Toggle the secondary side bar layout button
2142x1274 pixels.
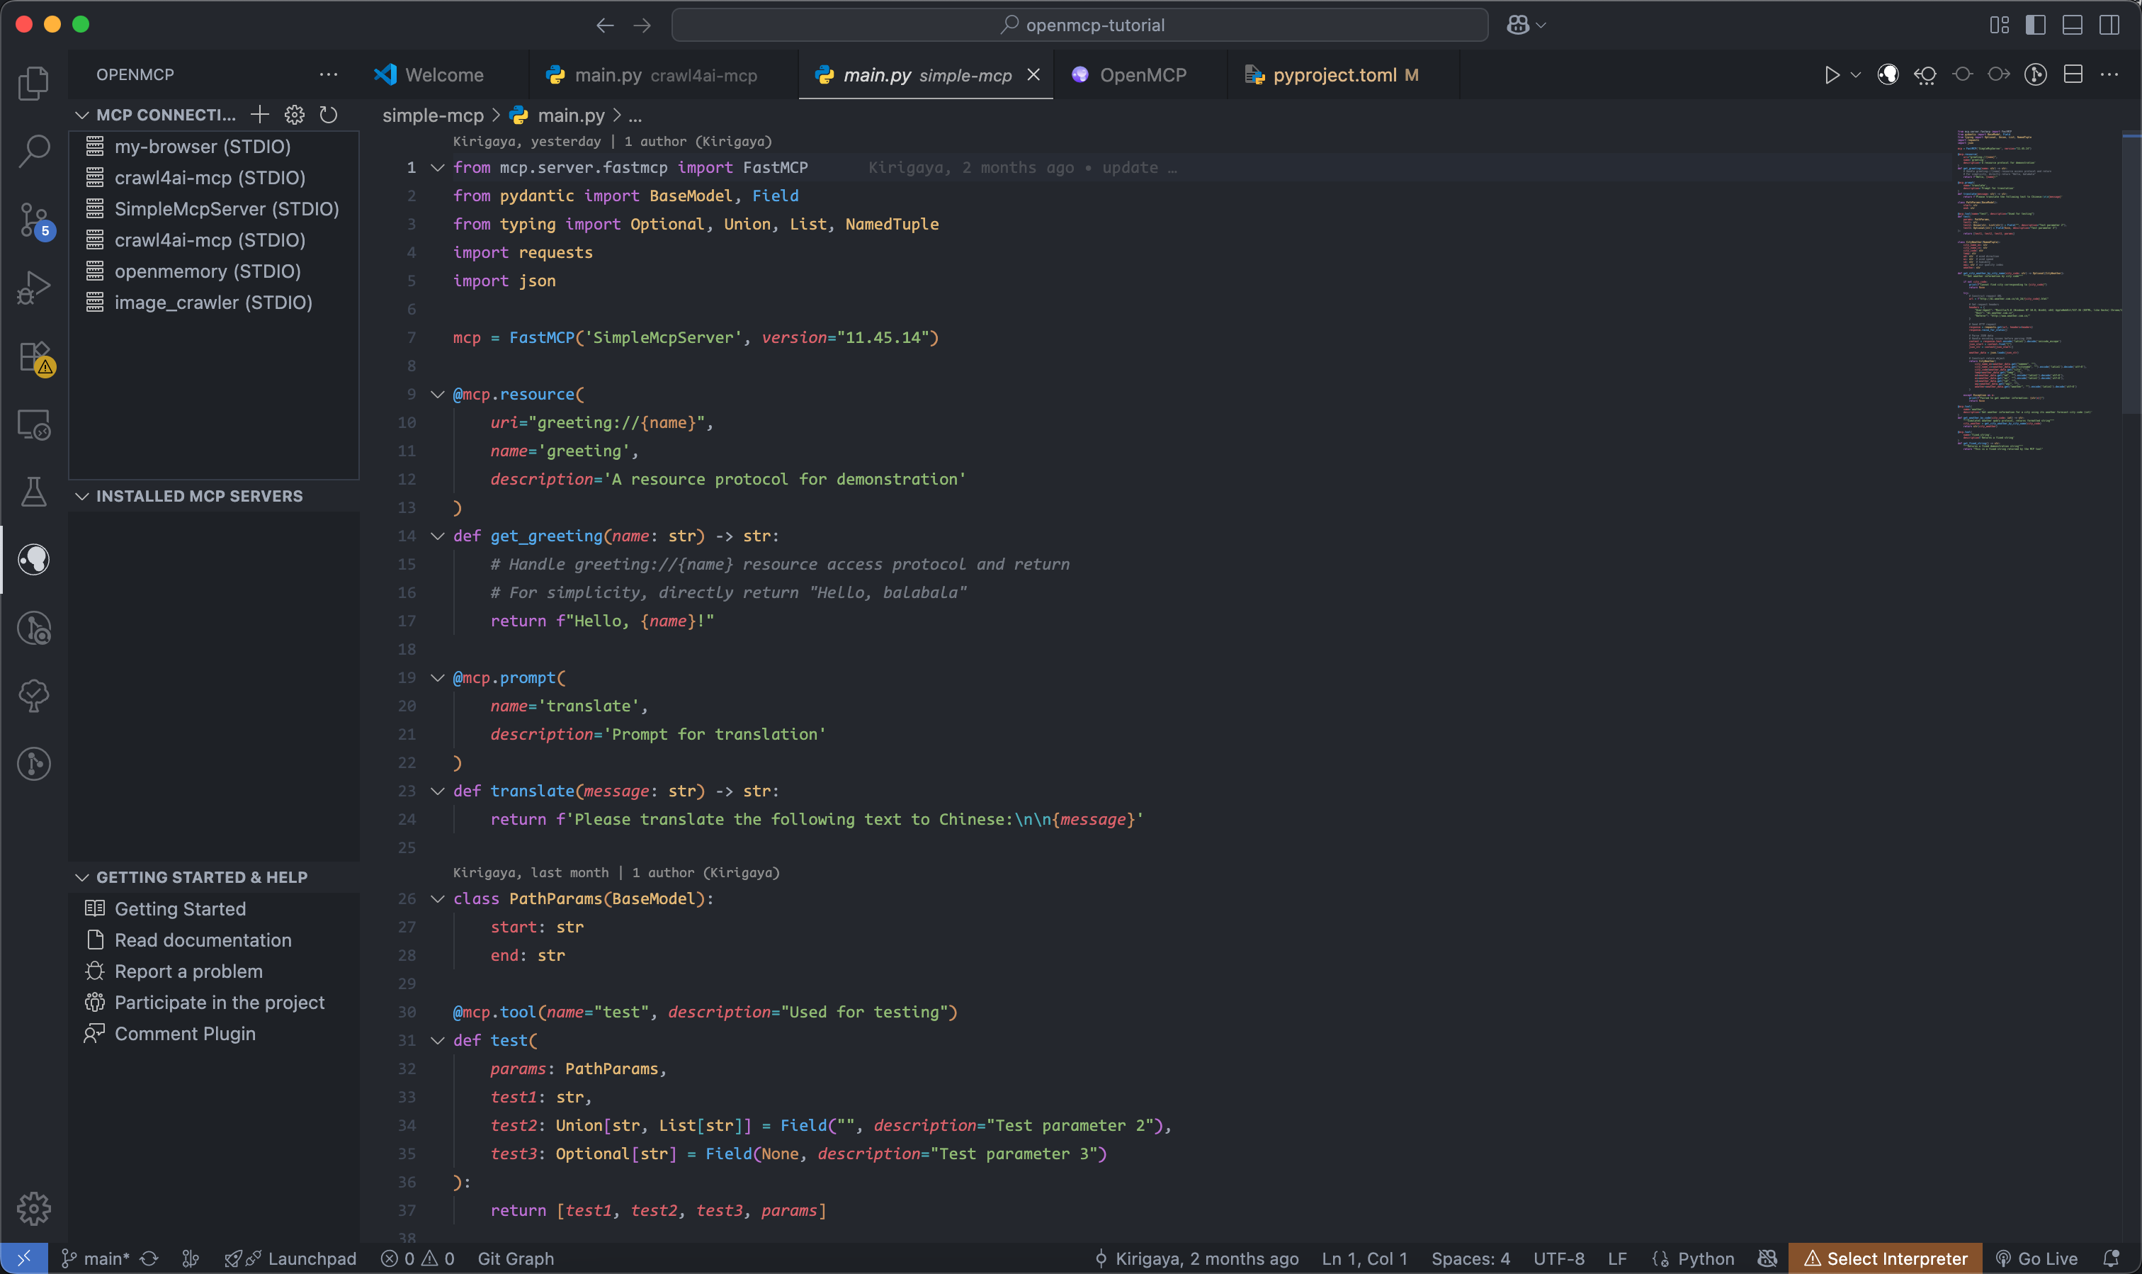[2109, 25]
